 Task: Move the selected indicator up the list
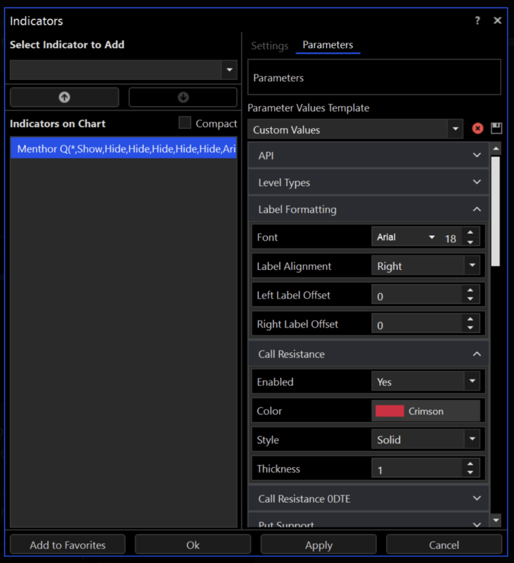pos(64,97)
